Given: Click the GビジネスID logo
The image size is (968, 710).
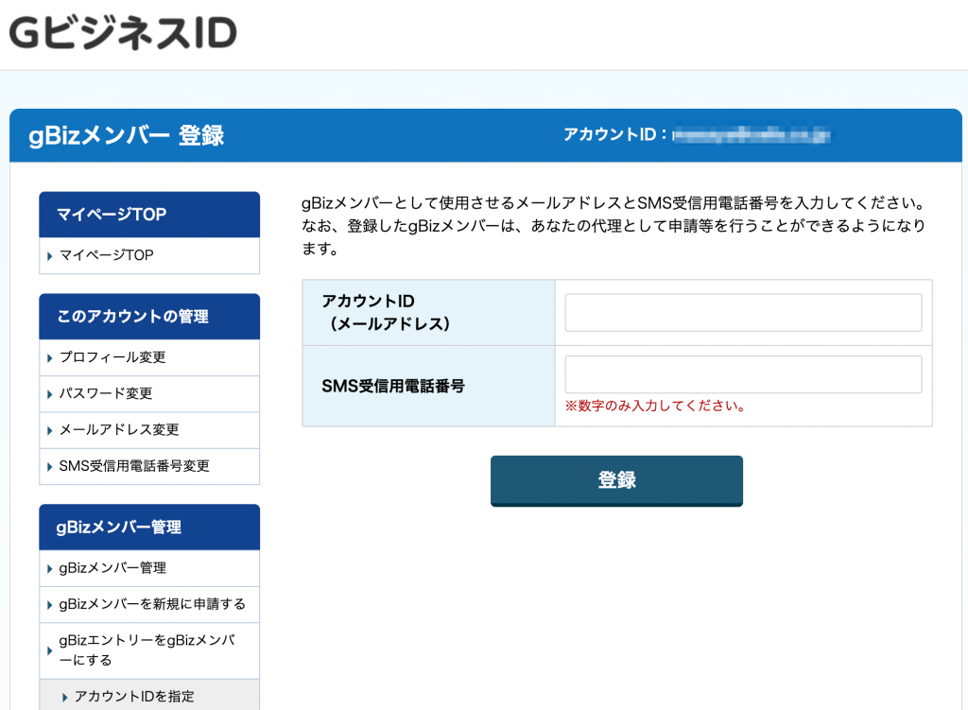Looking at the screenshot, I should [x=123, y=33].
